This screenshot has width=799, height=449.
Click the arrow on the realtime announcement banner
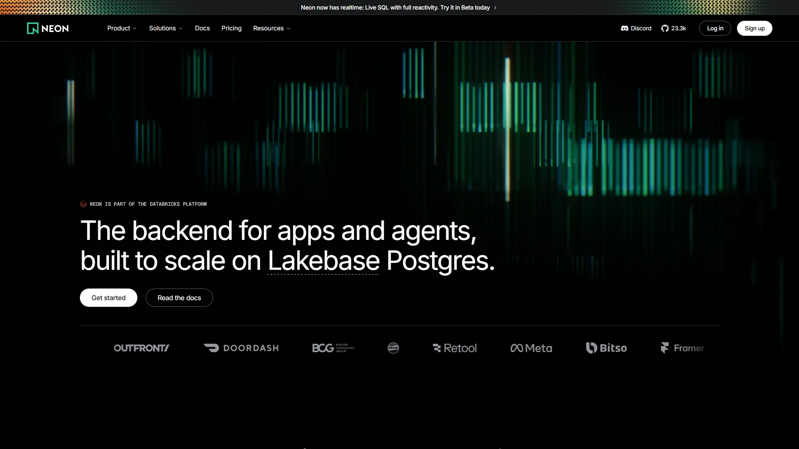495,8
